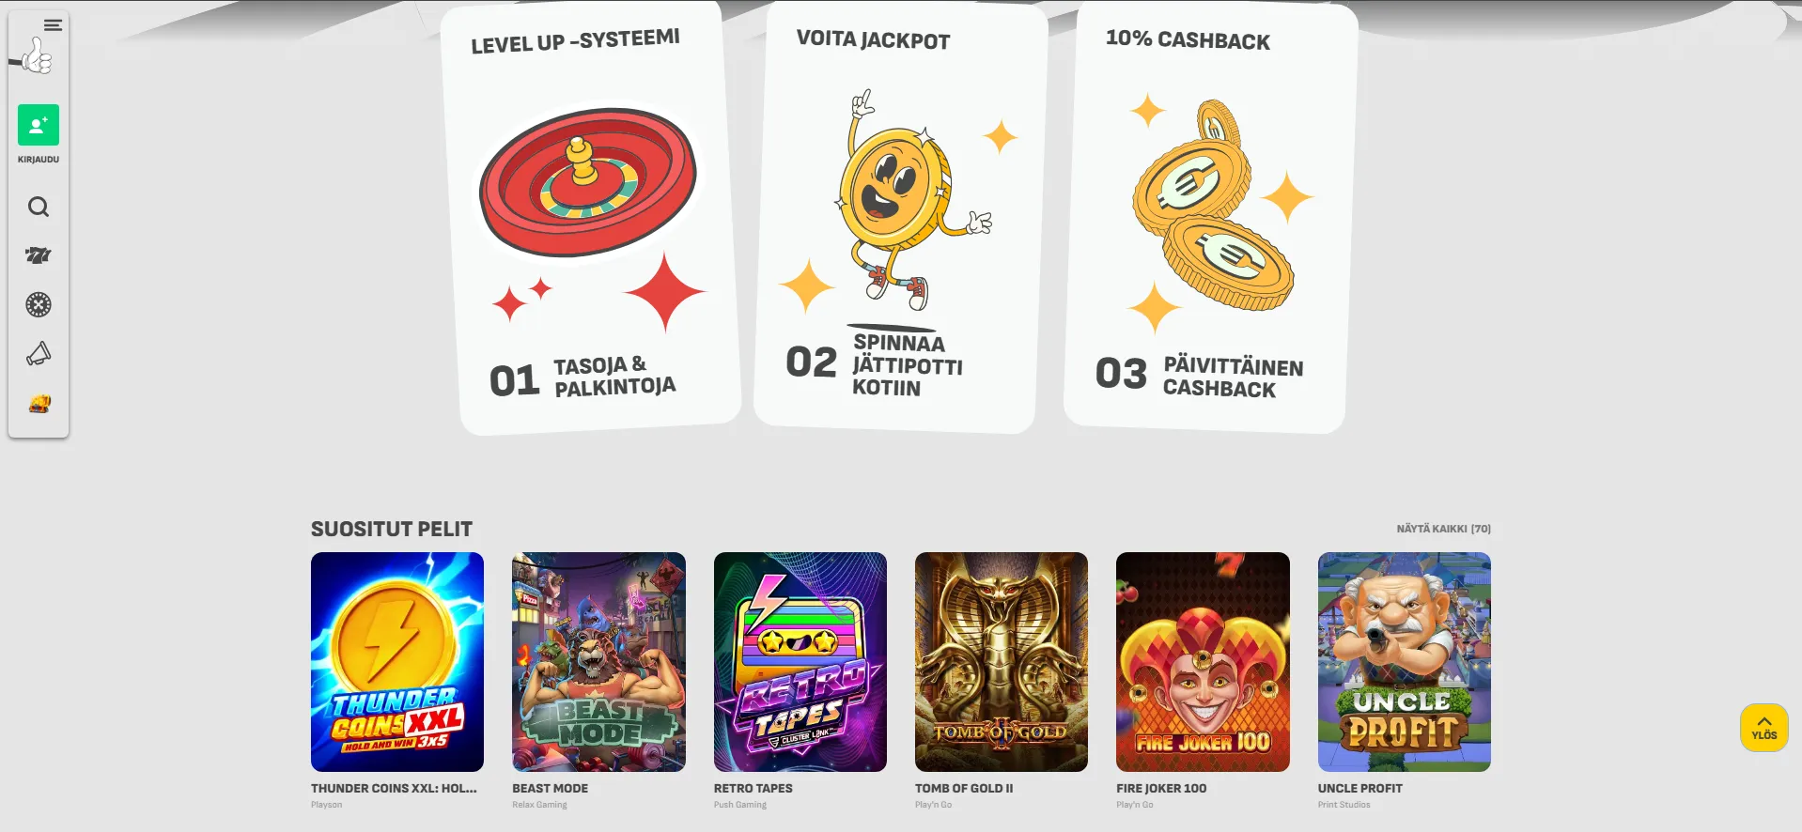Open Beast Mode game thumbnail

[598, 662]
